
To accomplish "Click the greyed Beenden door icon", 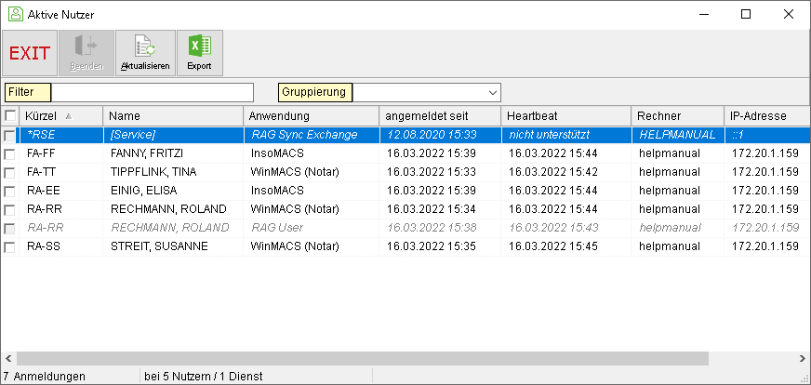I will point(86,53).
